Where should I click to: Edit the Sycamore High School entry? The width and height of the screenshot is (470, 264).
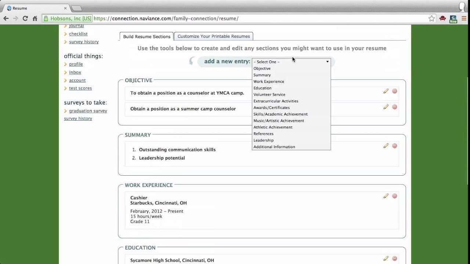coord(386,258)
